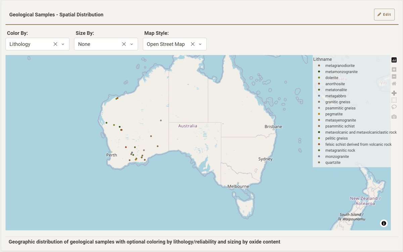Image resolution: width=403 pixels, height=252 pixels.
Task: Click the Geographic distribution caption text
Action: 144,242
